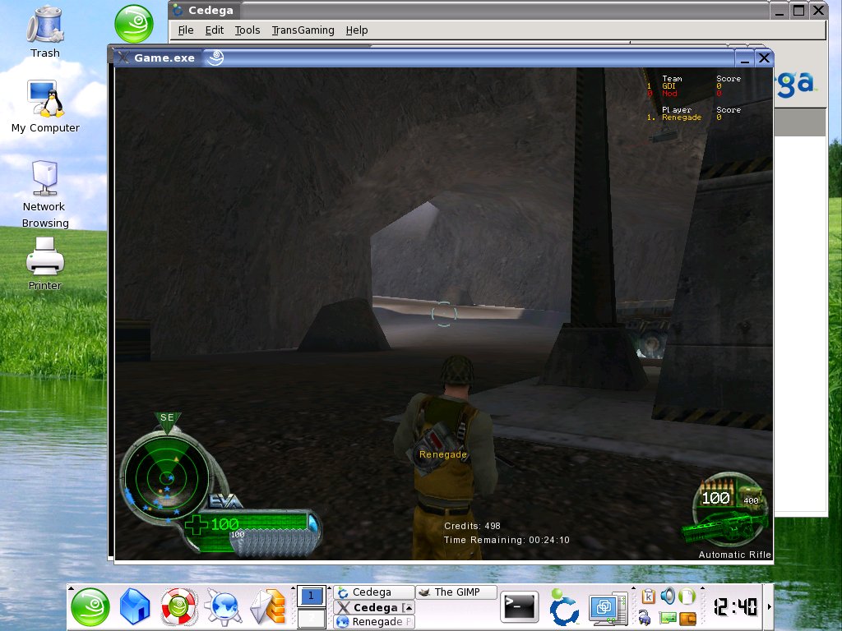
Task: Open the My Computer desktop icon
Action: click(x=45, y=107)
